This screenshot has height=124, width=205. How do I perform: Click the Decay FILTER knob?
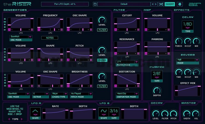tap(165, 113)
